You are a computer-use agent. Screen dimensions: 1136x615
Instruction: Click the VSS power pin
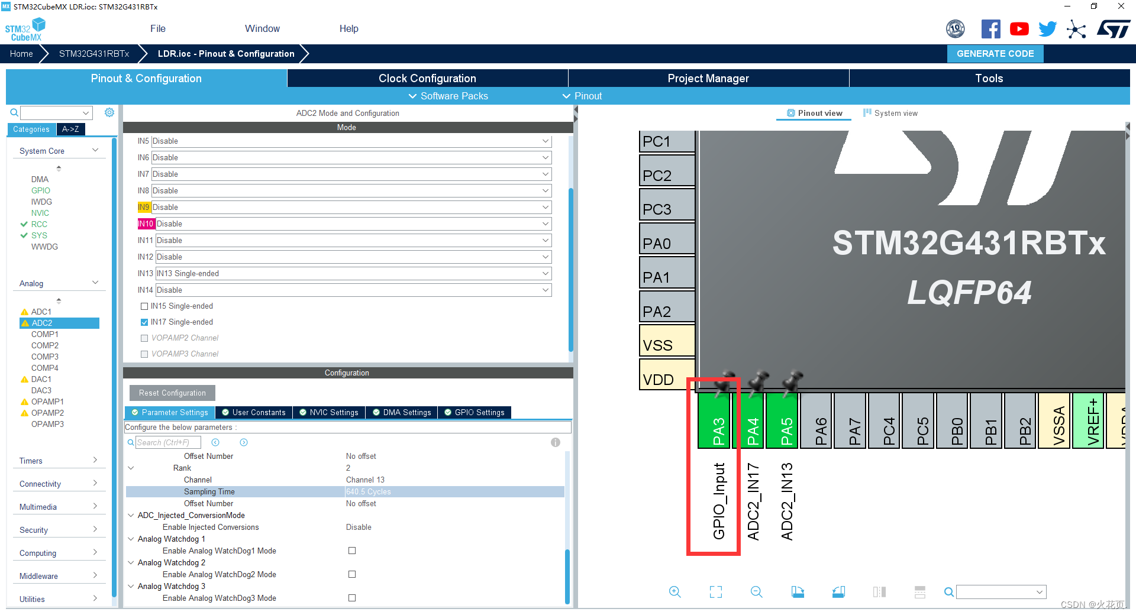[x=667, y=341]
